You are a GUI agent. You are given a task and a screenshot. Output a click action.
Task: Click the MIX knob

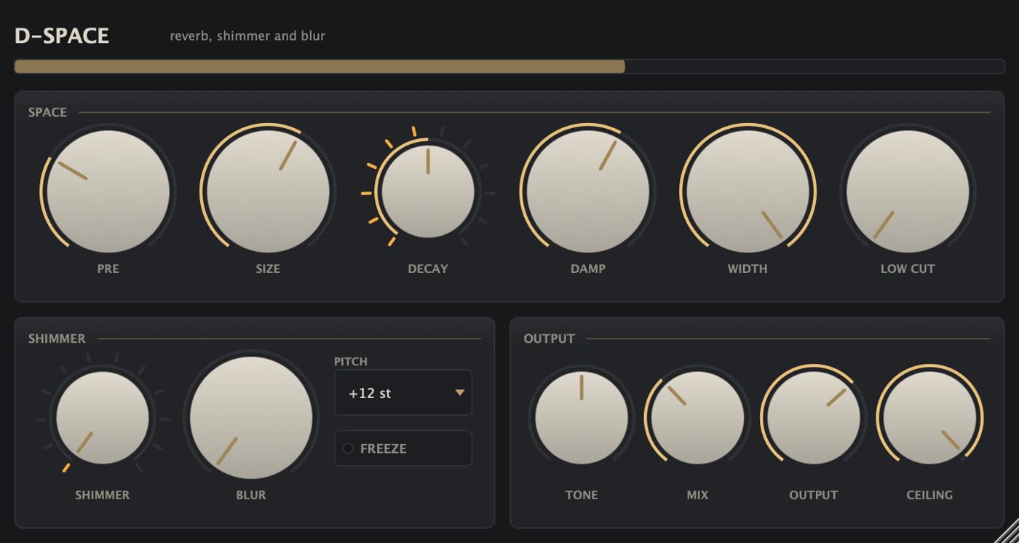point(697,418)
